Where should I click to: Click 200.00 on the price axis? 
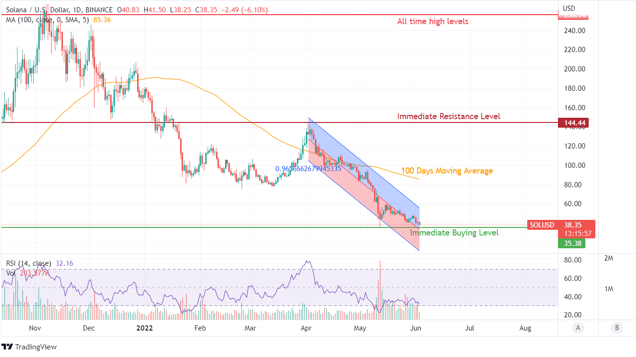pyautogui.click(x=575, y=69)
